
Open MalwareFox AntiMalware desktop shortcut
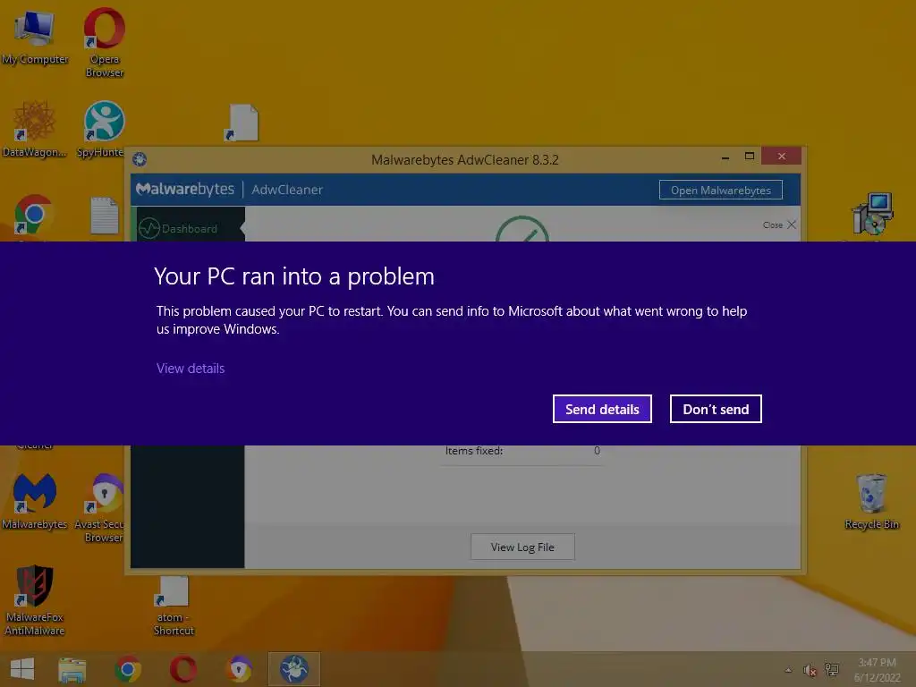click(35, 600)
